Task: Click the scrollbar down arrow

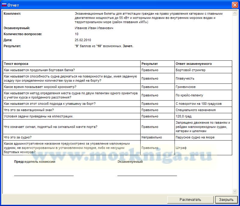Action: [x=235, y=191]
